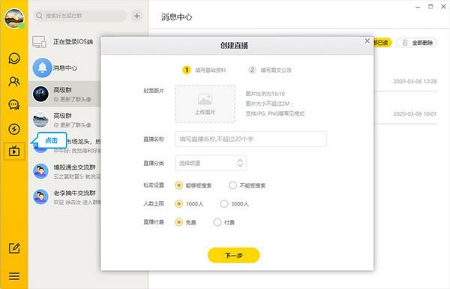Open the contacts sidebar icon
The image size is (450, 289).
[14, 82]
